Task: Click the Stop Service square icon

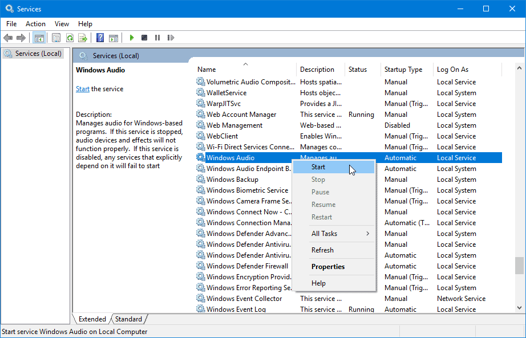Action: click(x=144, y=38)
